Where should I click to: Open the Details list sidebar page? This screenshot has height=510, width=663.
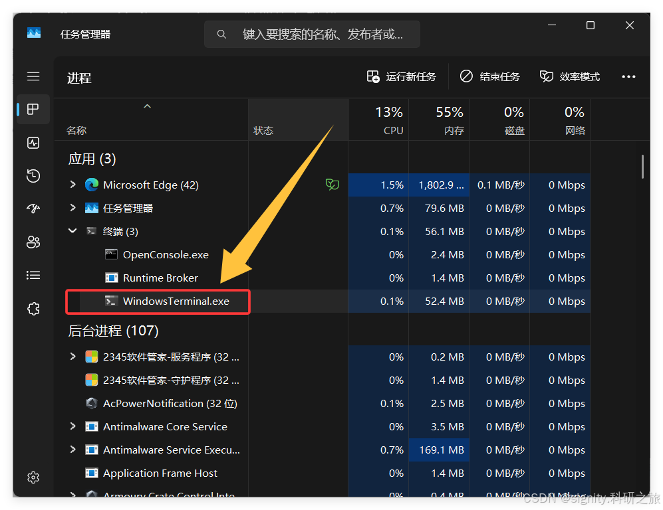[x=33, y=276]
